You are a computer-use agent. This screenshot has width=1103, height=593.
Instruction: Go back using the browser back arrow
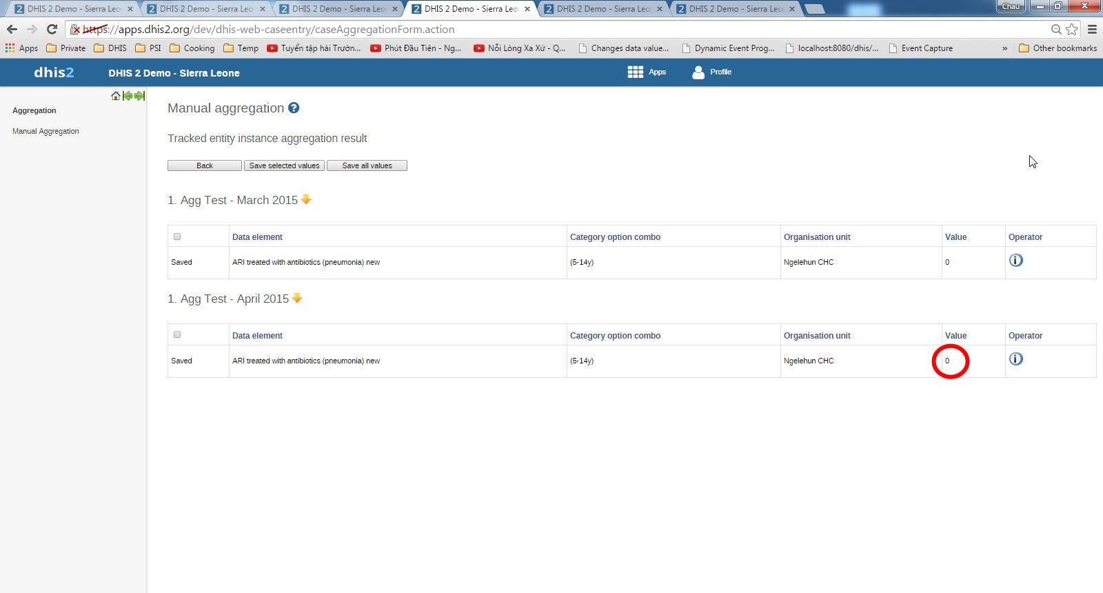coord(12,29)
